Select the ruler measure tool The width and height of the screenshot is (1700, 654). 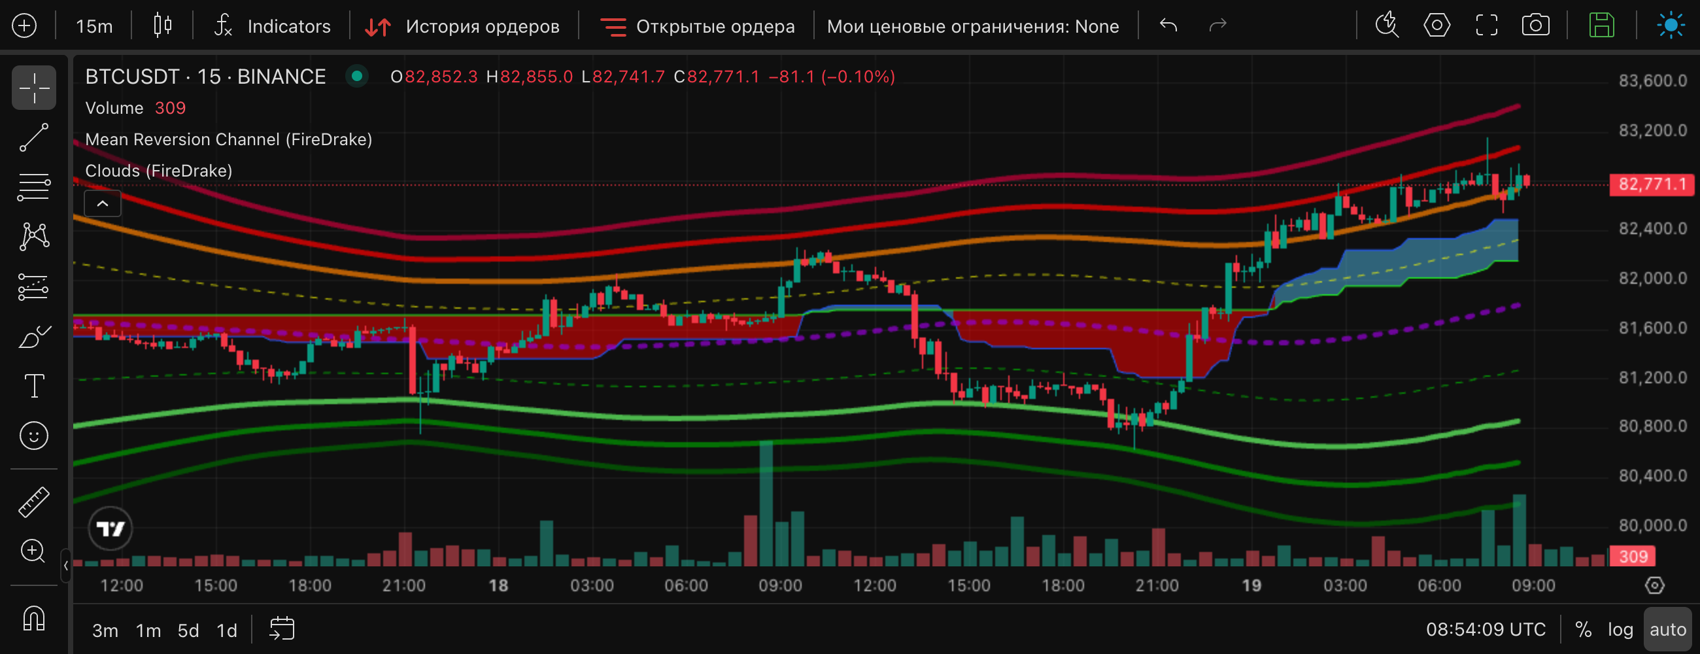pos(33,502)
